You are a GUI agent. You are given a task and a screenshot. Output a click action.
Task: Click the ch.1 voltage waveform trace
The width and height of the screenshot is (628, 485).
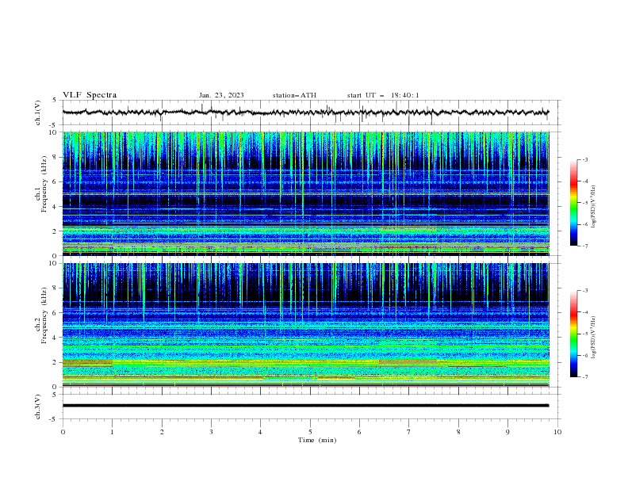305,113
